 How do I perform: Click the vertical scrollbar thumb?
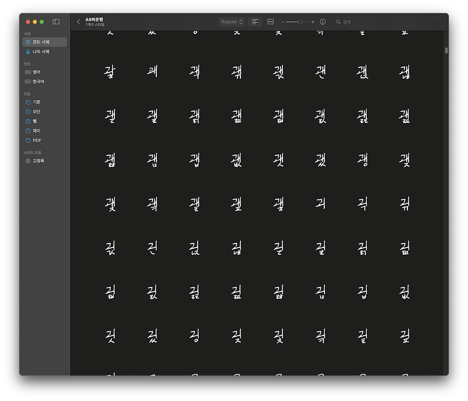[x=446, y=50]
